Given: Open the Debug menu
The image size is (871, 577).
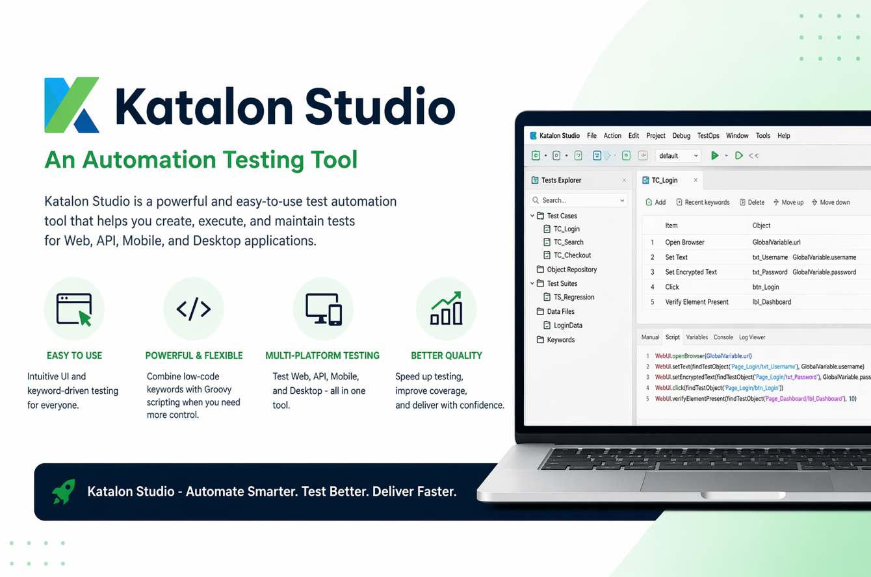Looking at the screenshot, I should pos(681,136).
